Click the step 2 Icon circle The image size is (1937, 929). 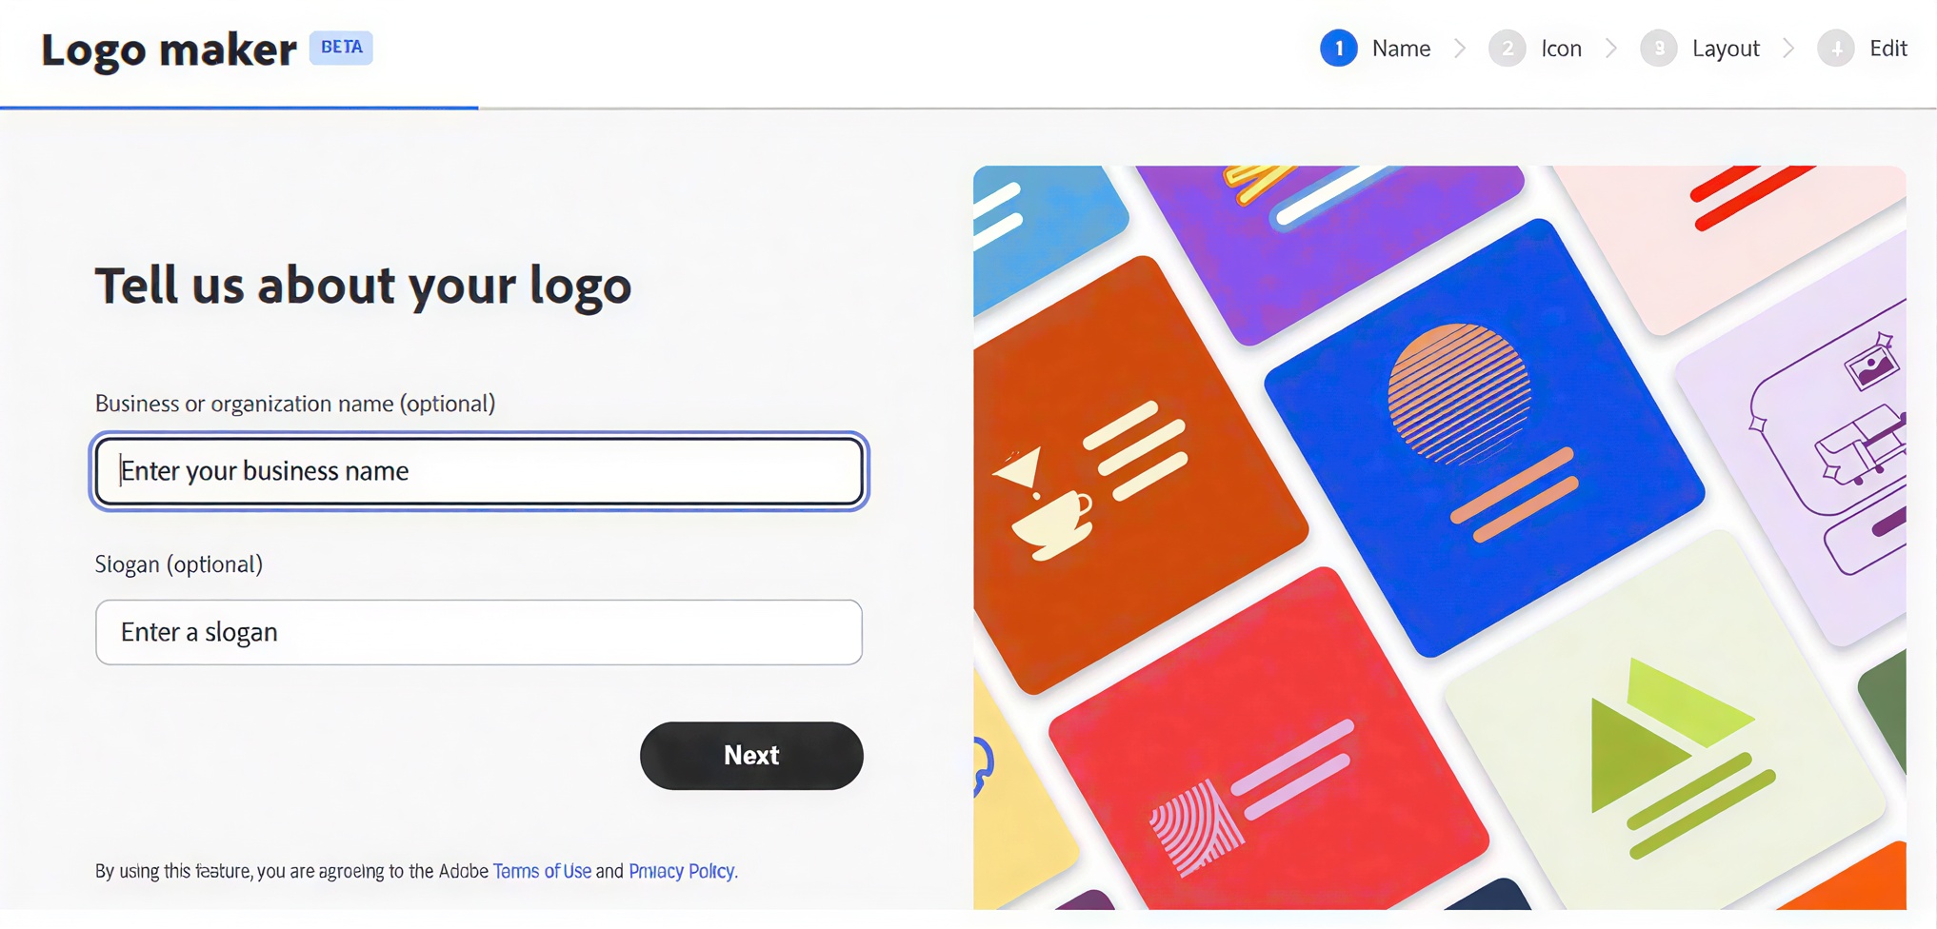coord(1507,49)
